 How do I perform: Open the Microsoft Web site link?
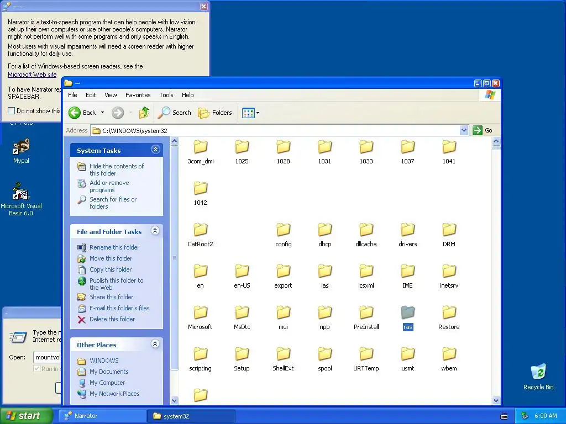[32, 75]
